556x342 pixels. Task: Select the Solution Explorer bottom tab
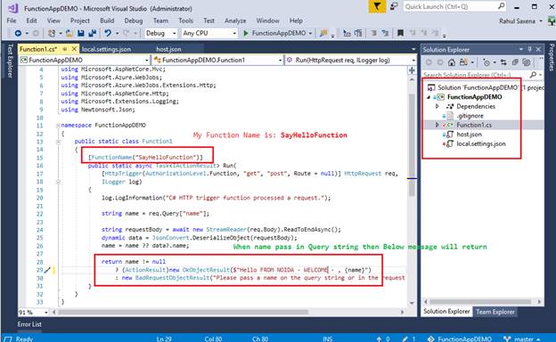tap(446, 311)
